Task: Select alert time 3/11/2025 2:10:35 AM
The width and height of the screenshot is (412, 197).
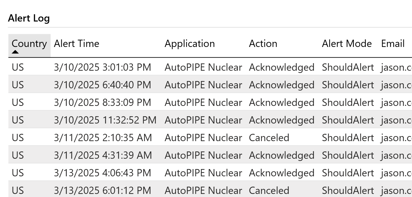Action: click(x=103, y=137)
